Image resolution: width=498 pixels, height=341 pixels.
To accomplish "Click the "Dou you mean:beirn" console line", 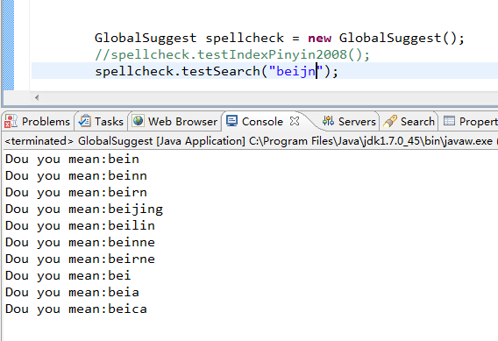I will pyautogui.click(x=76, y=192).
